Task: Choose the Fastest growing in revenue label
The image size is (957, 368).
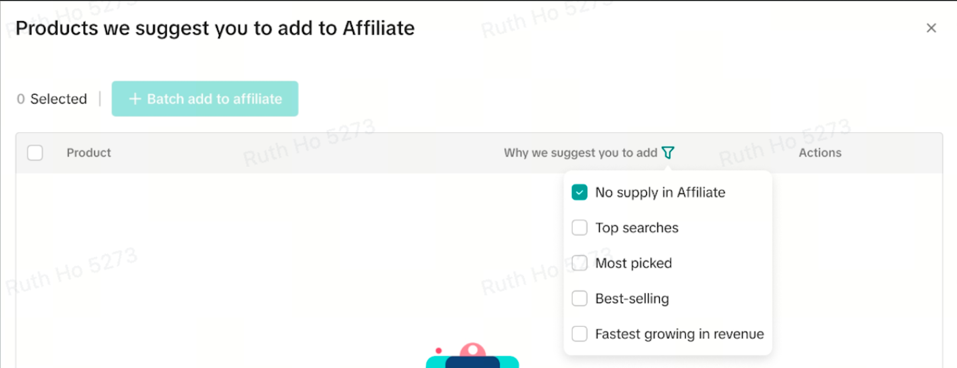Action: (679, 334)
